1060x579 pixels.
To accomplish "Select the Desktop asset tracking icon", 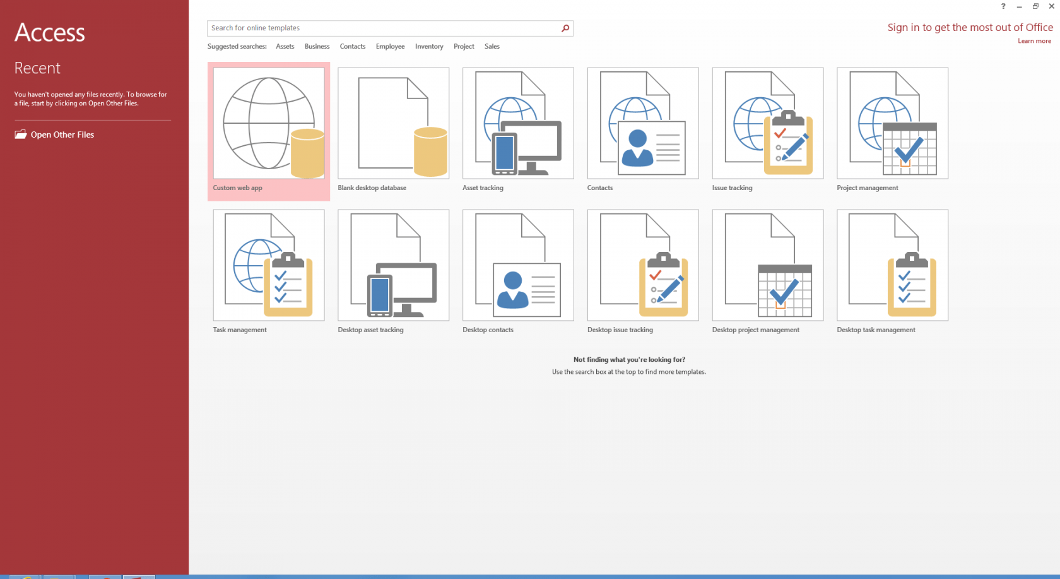I will pyautogui.click(x=394, y=265).
